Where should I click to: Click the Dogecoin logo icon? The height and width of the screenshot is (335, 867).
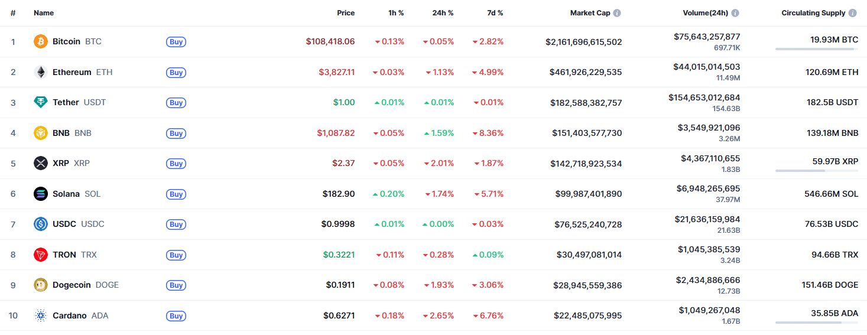pyautogui.click(x=41, y=285)
